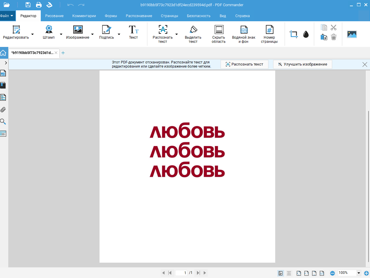Viewport: 370px width, 278px height.
Task: Open the Безопасность ribbon tab
Action: (x=199, y=16)
